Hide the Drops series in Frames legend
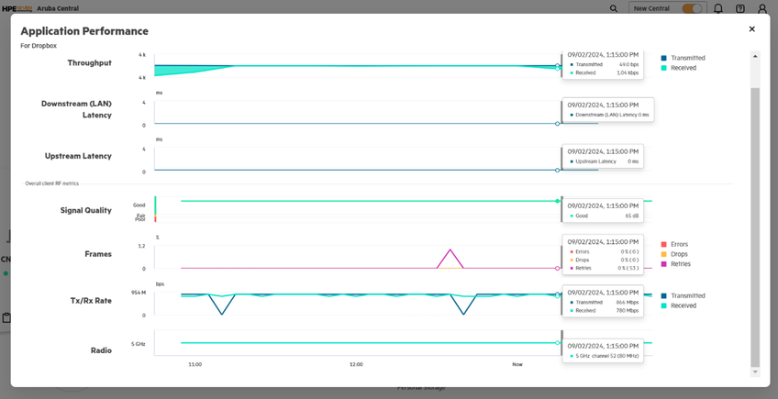This screenshot has height=399, width=778. [x=678, y=254]
